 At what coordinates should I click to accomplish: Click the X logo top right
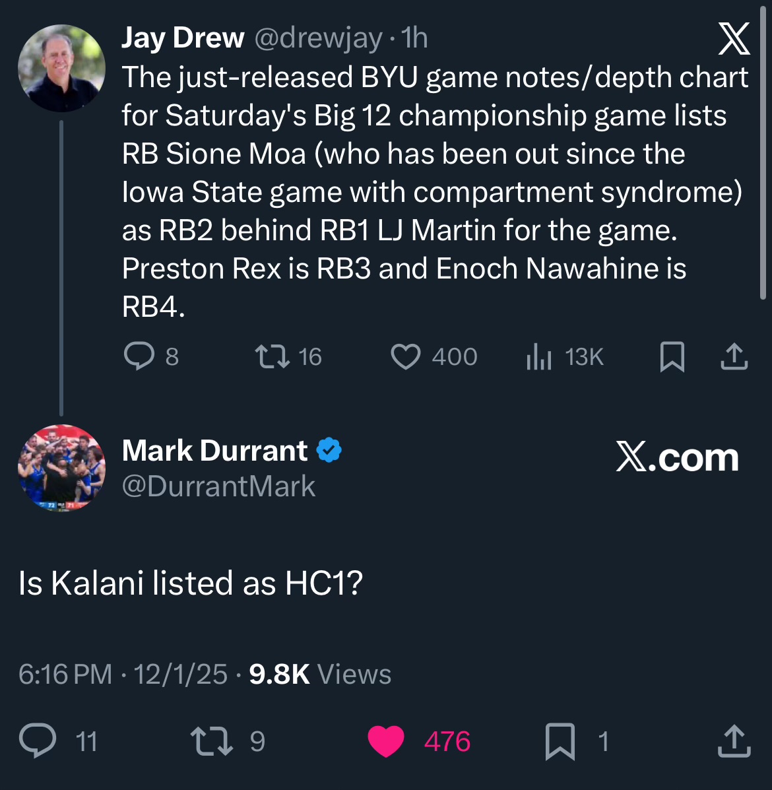pos(734,39)
